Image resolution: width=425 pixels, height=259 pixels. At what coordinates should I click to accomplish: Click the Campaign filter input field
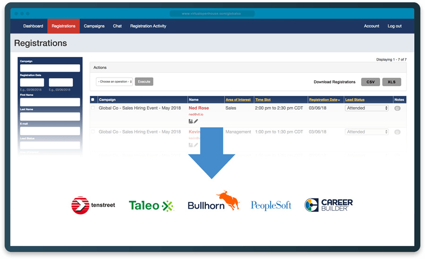(50, 68)
